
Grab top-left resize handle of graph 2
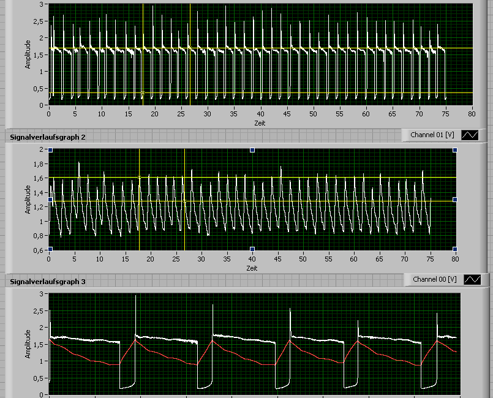point(50,150)
